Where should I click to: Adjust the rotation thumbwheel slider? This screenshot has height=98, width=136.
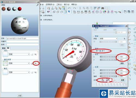(x=108, y=76)
